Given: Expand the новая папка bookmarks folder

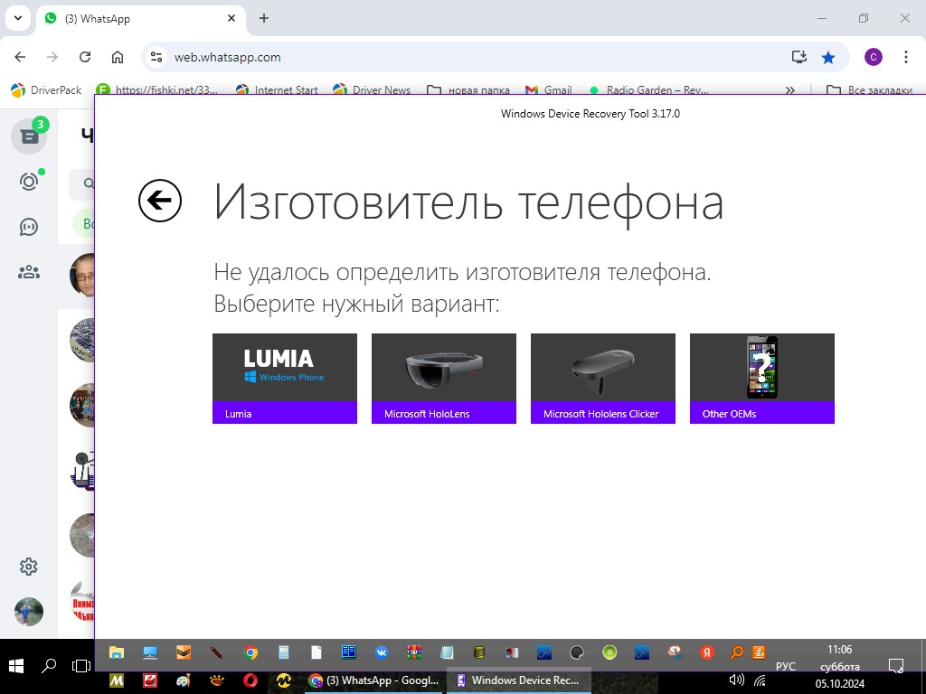Looking at the screenshot, I should click(x=468, y=89).
